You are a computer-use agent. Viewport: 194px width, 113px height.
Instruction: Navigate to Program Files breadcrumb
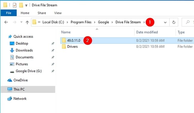click(81, 22)
